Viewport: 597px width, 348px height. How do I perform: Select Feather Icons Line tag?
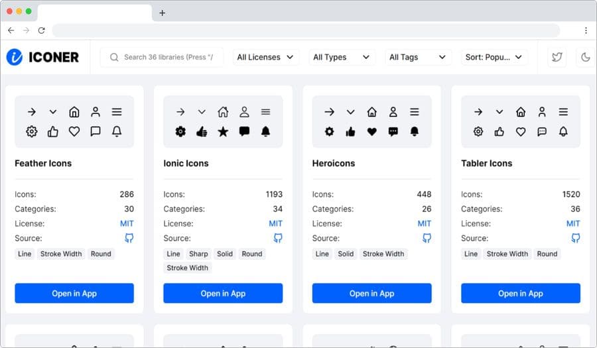[25, 254]
